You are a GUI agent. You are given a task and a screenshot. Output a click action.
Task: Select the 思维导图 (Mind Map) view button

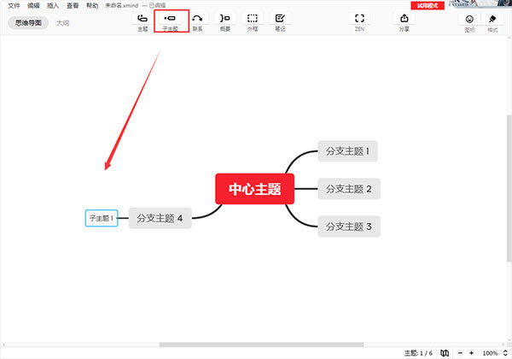coord(29,23)
